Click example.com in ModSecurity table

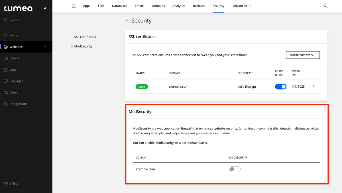pyautogui.click(x=145, y=169)
